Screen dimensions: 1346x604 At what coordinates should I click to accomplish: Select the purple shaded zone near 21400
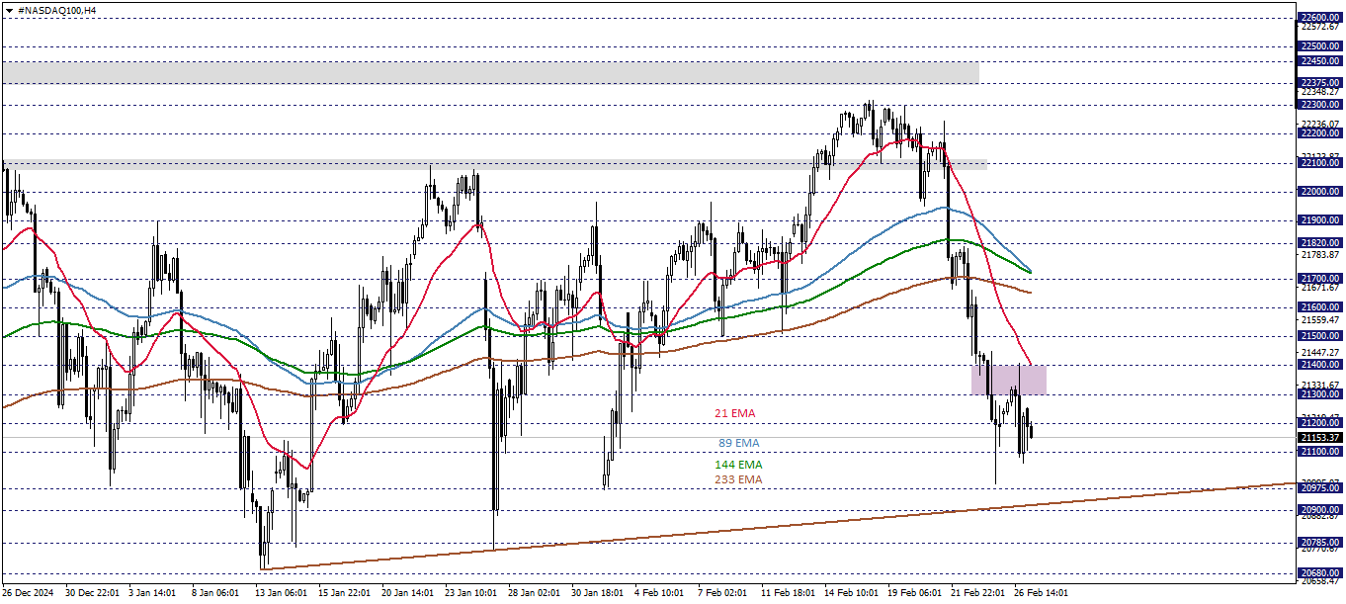click(x=1008, y=380)
